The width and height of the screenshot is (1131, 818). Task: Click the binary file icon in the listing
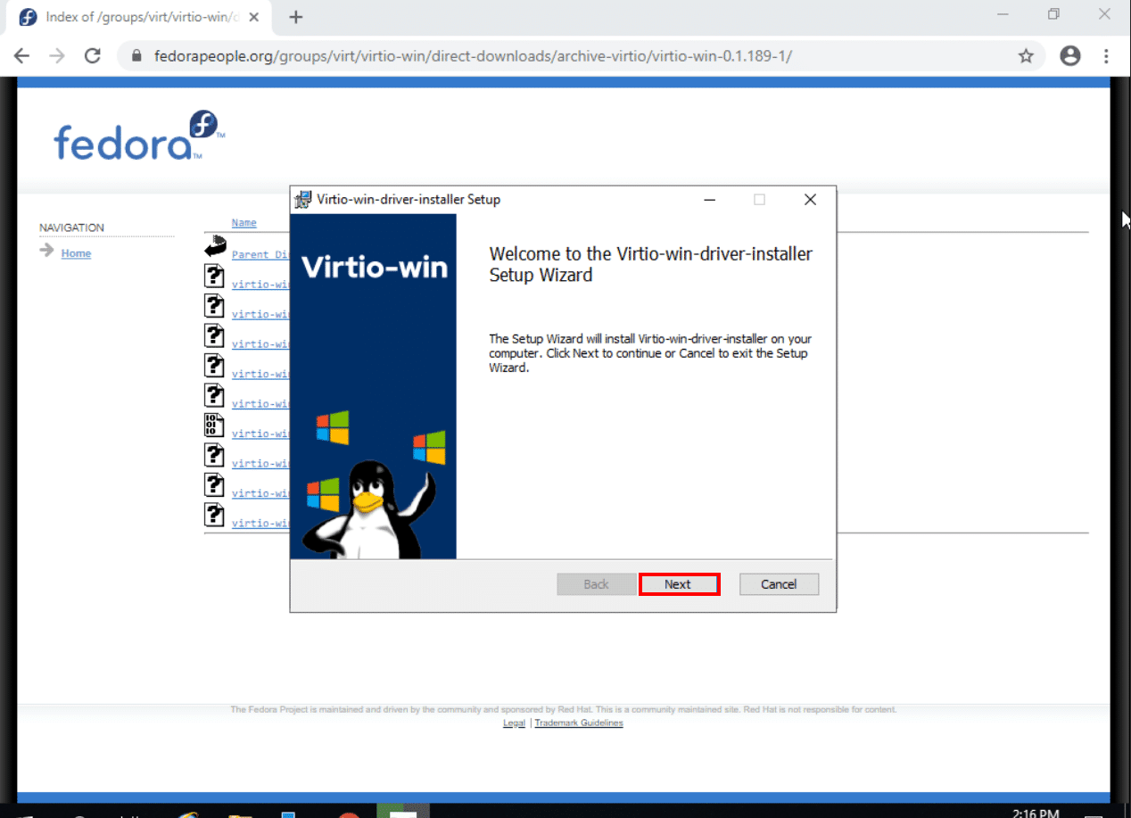(x=214, y=425)
